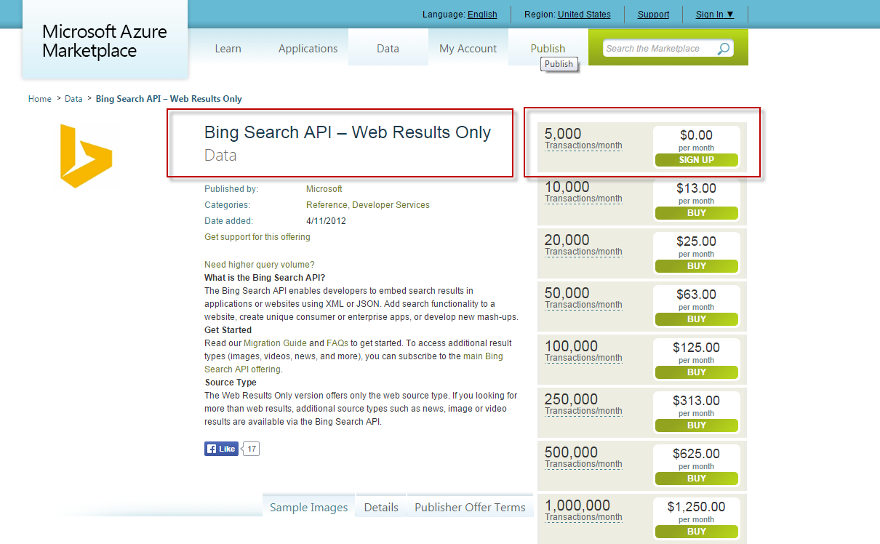Focus the Search the Marketplace field

pyautogui.click(x=659, y=49)
